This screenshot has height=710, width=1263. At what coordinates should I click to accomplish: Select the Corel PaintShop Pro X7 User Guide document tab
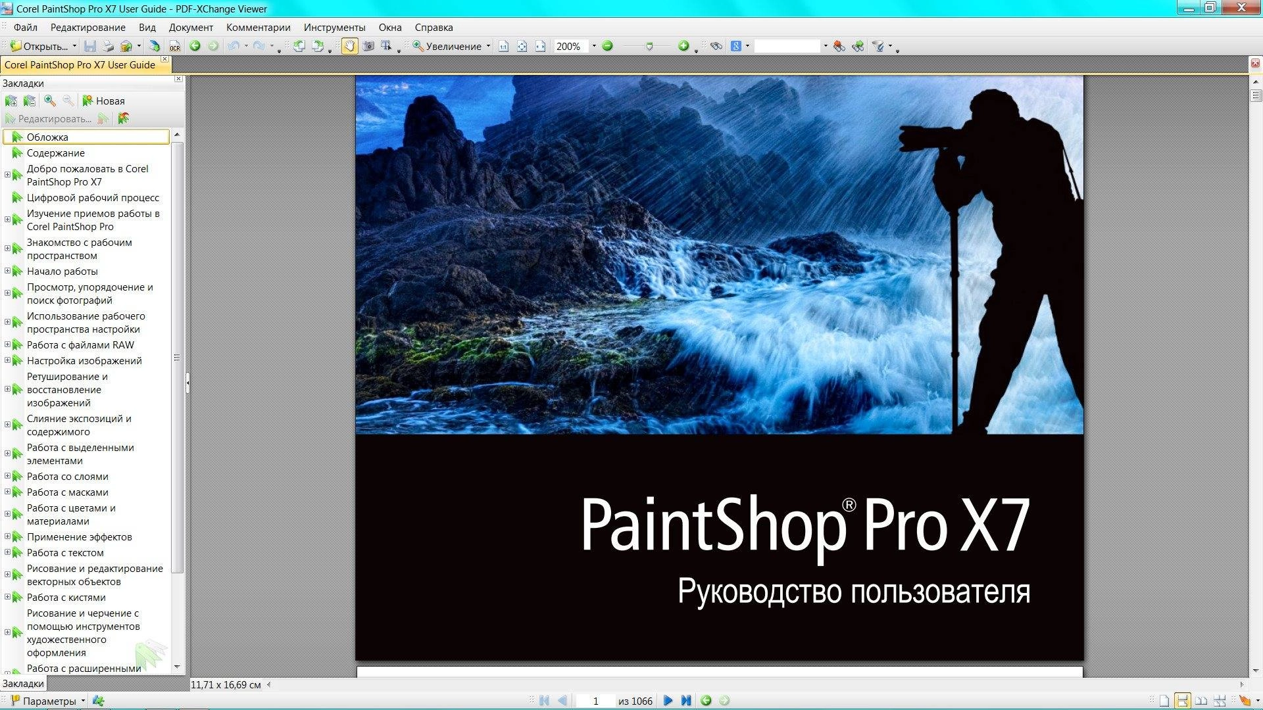tap(80, 65)
